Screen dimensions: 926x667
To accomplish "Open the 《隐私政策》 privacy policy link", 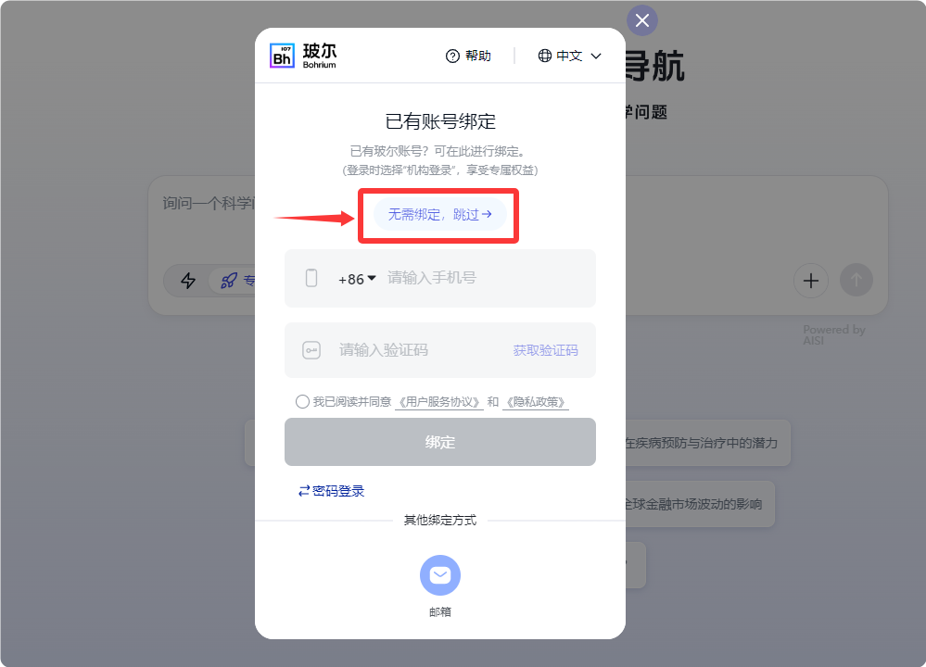I will click(x=536, y=402).
